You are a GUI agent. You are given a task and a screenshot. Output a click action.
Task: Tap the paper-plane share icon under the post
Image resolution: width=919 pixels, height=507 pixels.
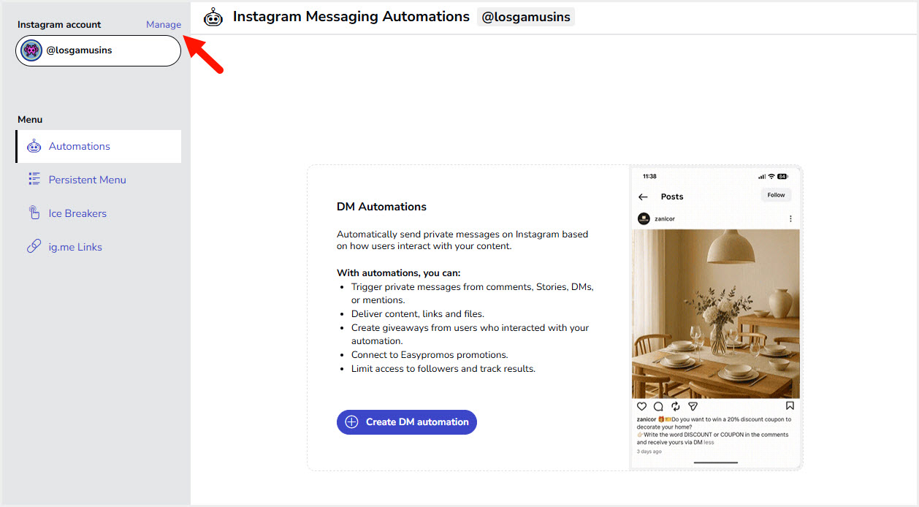(693, 406)
